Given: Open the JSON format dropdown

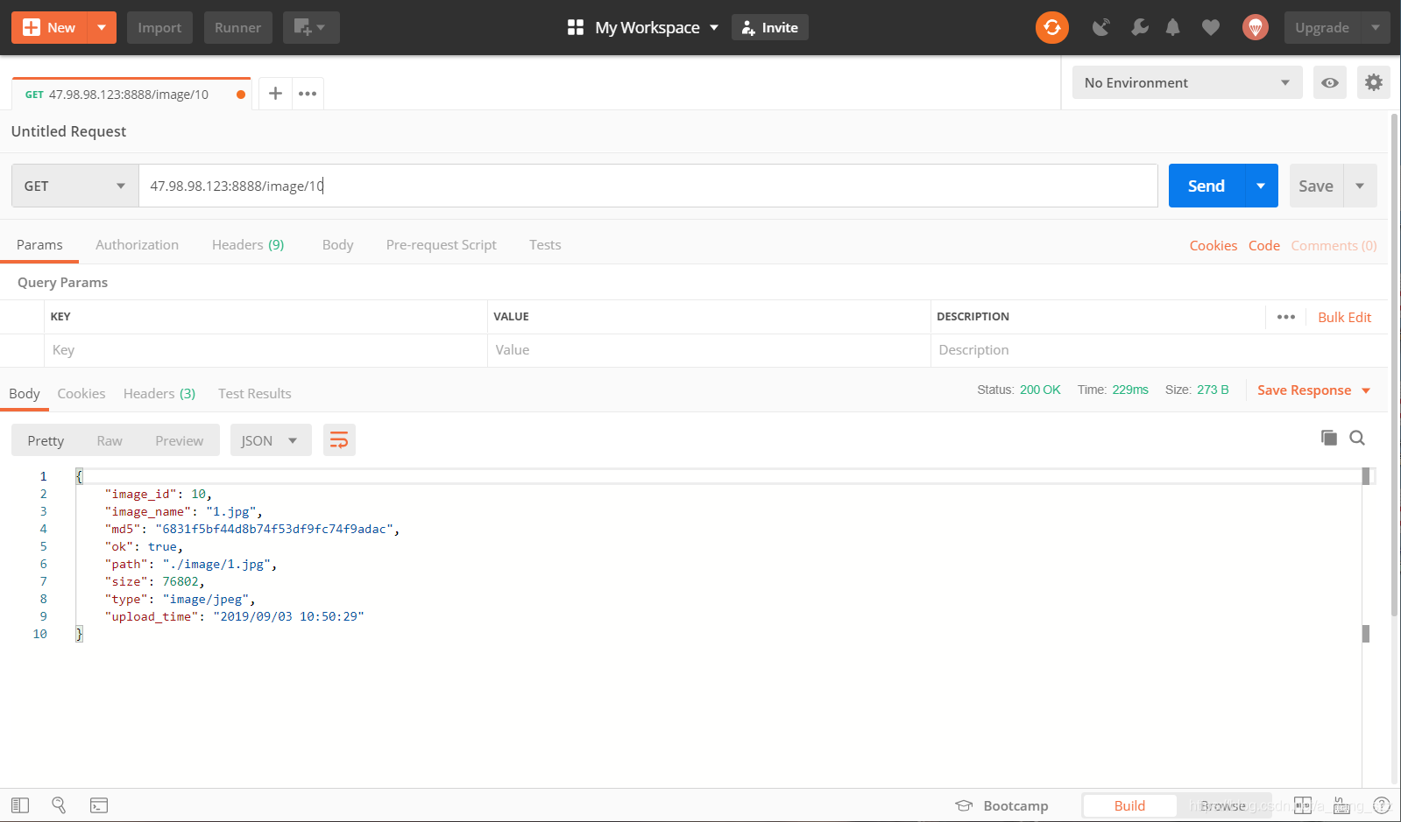Looking at the screenshot, I should coord(271,440).
